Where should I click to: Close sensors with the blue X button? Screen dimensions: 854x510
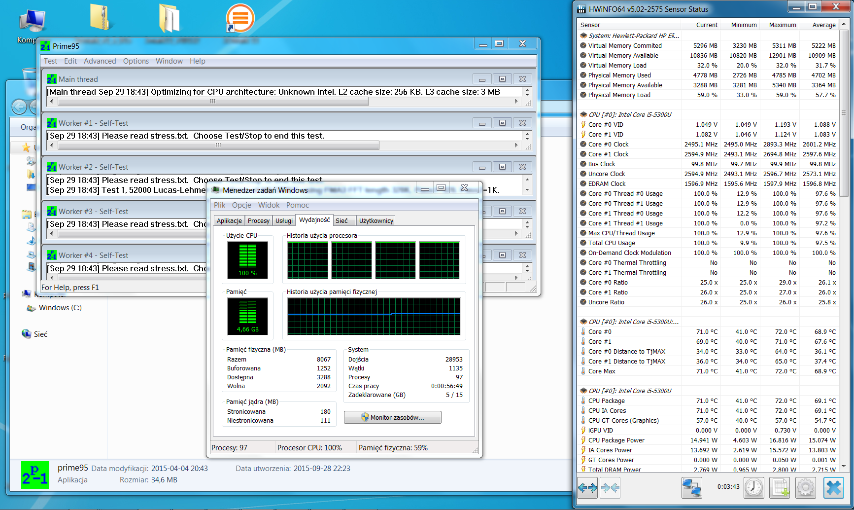pos(833,488)
